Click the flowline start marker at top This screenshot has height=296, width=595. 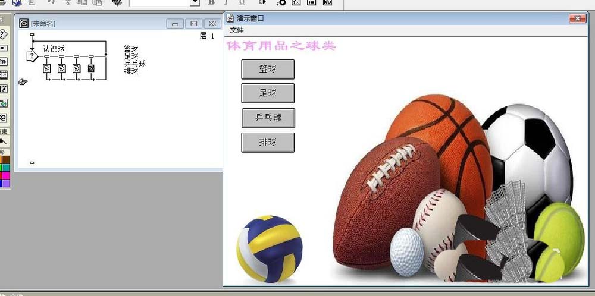pos(32,35)
